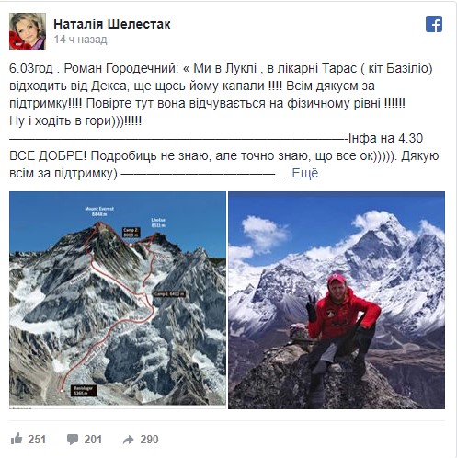Click the comments speech bubble icon
Image resolution: width=457 pixels, height=458 pixels.
click(x=73, y=439)
